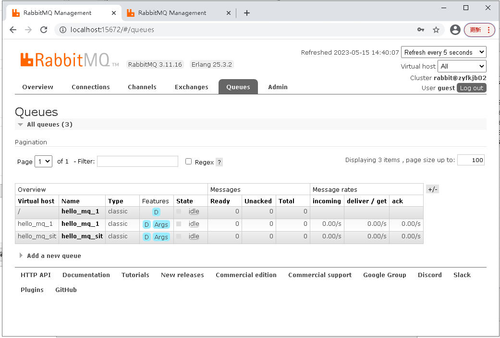
Task: Click the address bar URL localhost:15672
Action: click(112, 30)
